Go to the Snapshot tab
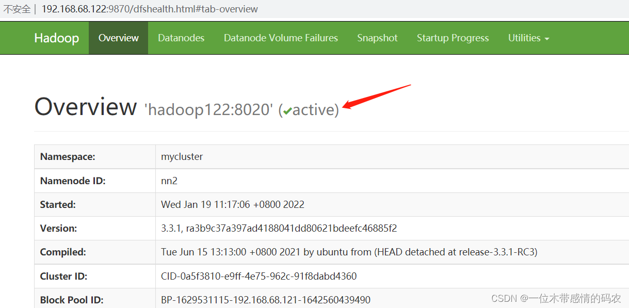 click(377, 38)
